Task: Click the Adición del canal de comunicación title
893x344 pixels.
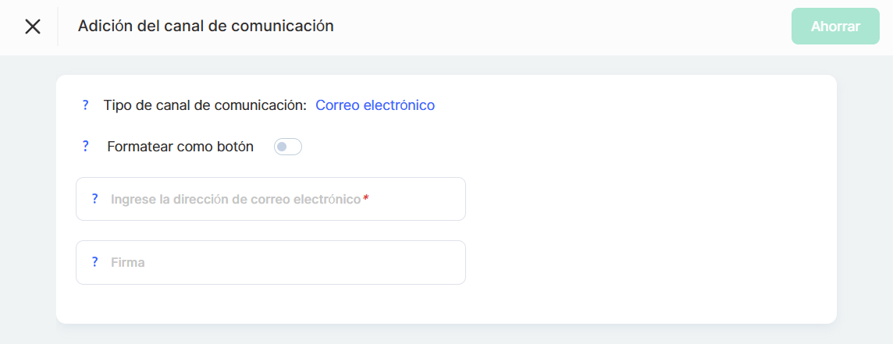Action: click(205, 26)
